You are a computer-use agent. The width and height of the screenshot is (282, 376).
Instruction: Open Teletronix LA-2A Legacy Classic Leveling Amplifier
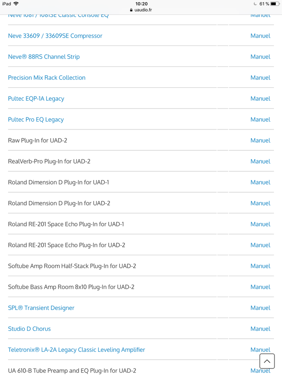76,350
